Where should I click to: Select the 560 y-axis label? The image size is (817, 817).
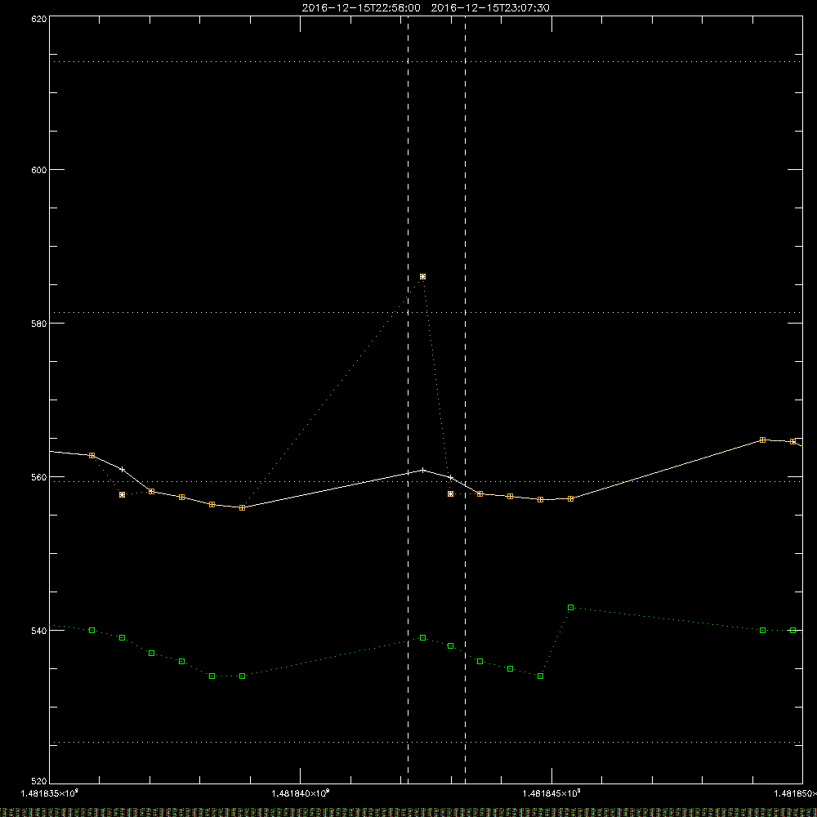(x=39, y=477)
